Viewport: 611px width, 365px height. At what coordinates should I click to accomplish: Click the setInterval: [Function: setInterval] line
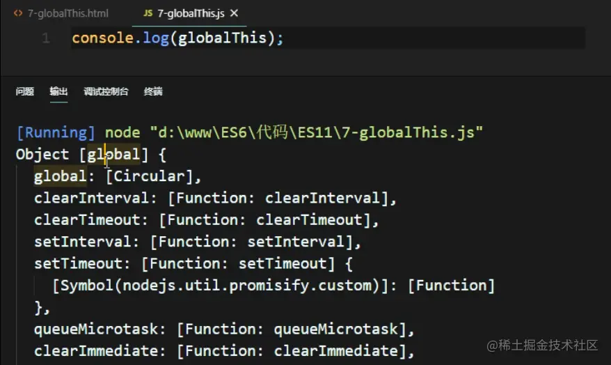(198, 242)
